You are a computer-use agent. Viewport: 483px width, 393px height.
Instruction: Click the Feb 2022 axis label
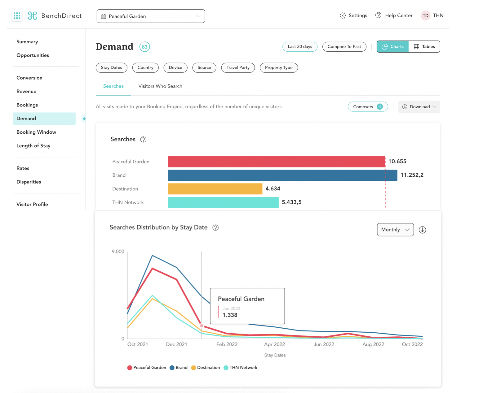pos(227,344)
